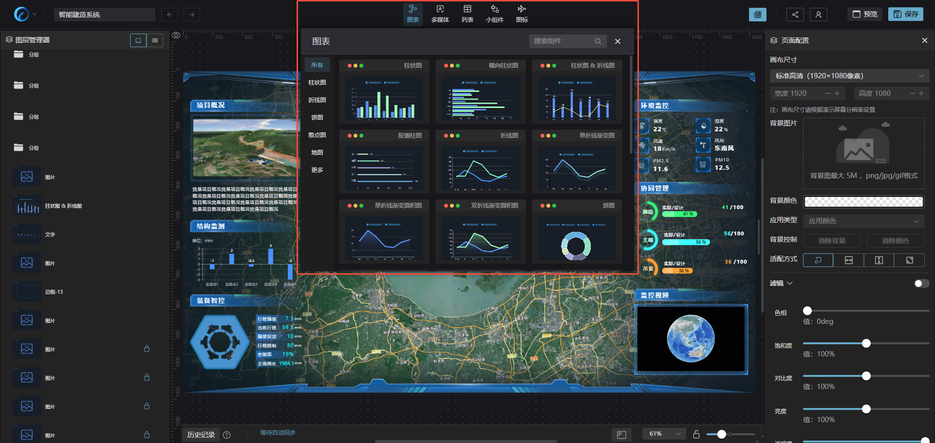Click the 背景颜色 color swatch

pyautogui.click(x=863, y=201)
